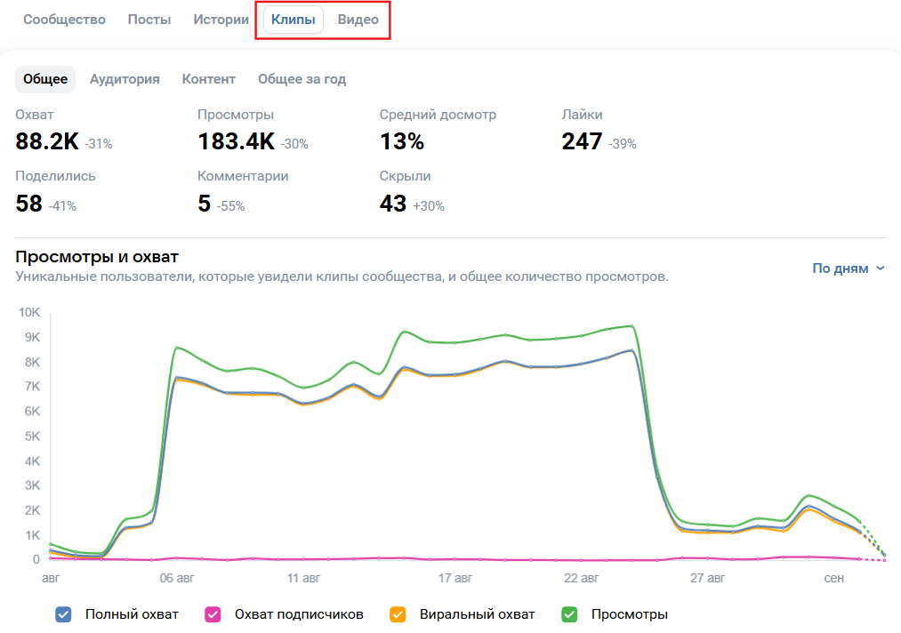Open the Сообщество statistics tab
The height and width of the screenshot is (633, 901).
(64, 20)
